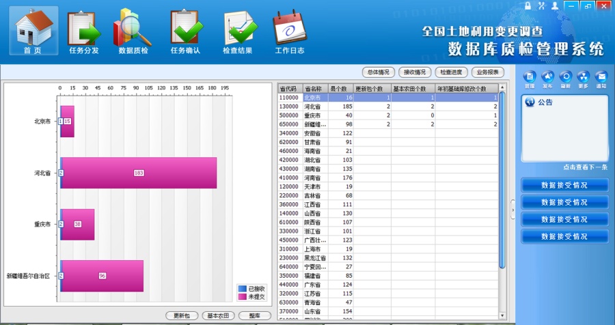Select the 北京市 cell in table
The width and height of the screenshot is (615, 325).
click(x=315, y=98)
